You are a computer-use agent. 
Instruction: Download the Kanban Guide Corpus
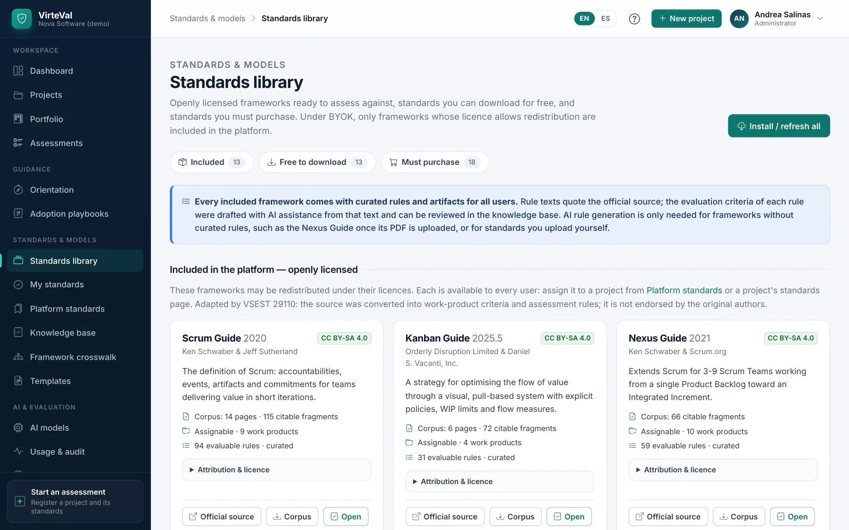coord(515,516)
